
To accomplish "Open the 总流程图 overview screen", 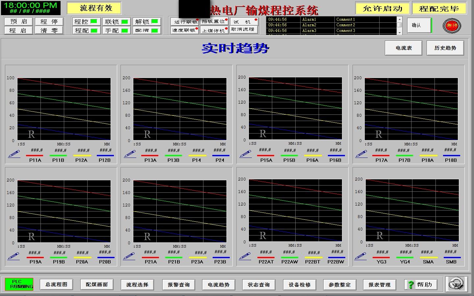I will pos(56,284).
